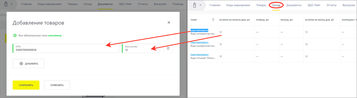The width and height of the screenshot is (357, 98).
Task: Click text Вода питьевая "Ивкин…
Action: [x=203, y=58]
